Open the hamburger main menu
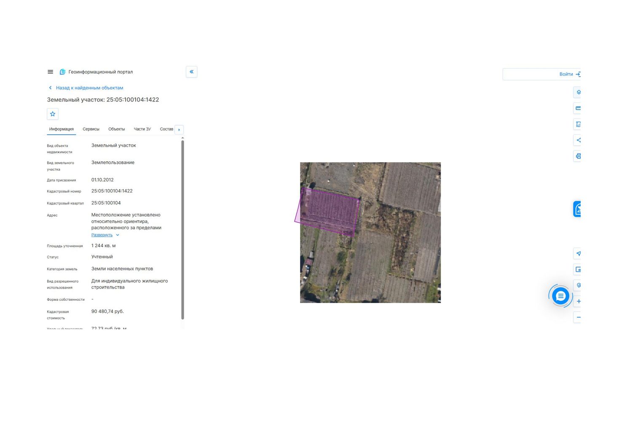Screen dimensions: 632x447 (x=50, y=72)
